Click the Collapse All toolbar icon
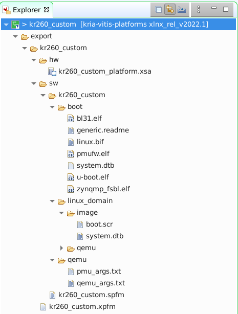 (x=158, y=10)
